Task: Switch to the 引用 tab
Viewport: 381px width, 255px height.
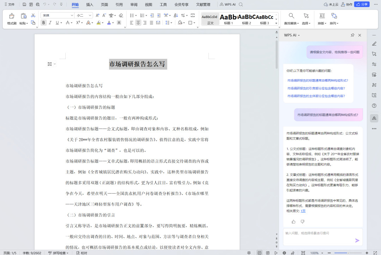Action: (119, 4)
